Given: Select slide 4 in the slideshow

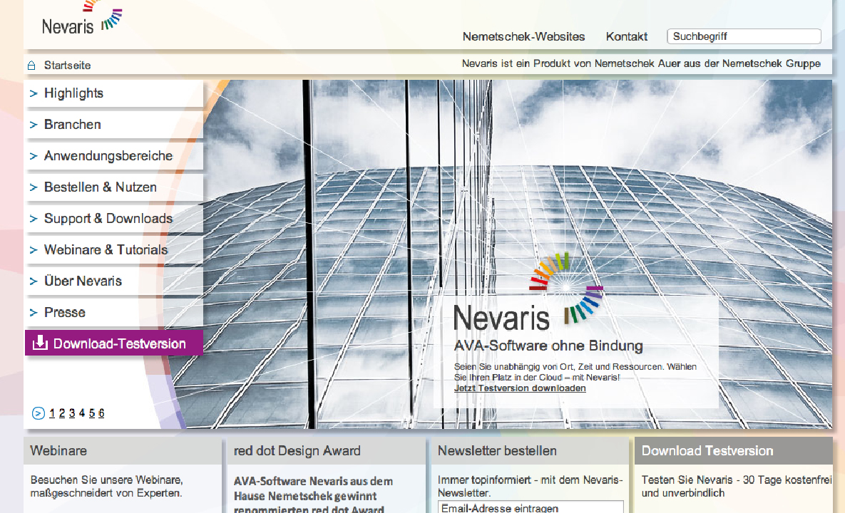Looking at the screenshot, I should pos(82,413).
